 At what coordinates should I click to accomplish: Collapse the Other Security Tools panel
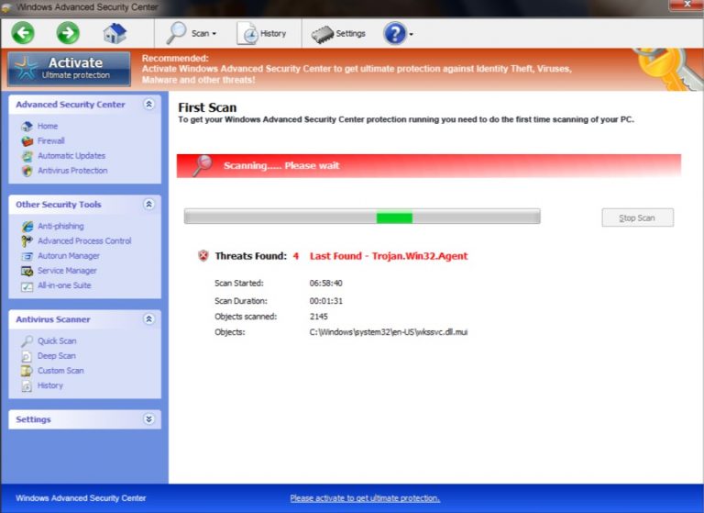[x=149, y=204]
